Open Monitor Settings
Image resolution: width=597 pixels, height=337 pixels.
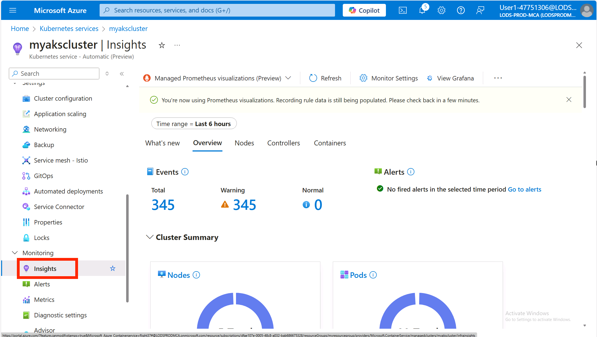(389, 78)
